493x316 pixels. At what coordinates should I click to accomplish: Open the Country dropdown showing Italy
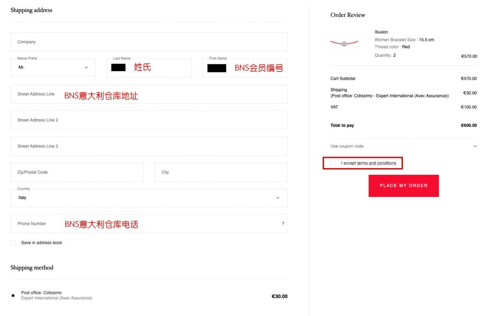coord(149,198)
